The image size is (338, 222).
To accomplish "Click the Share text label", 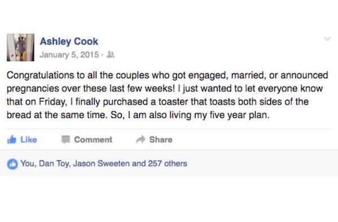I will tap(161, 140).
